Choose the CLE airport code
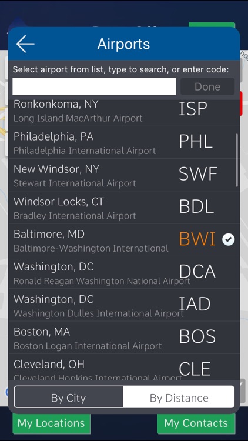 (x=195, y=369)
